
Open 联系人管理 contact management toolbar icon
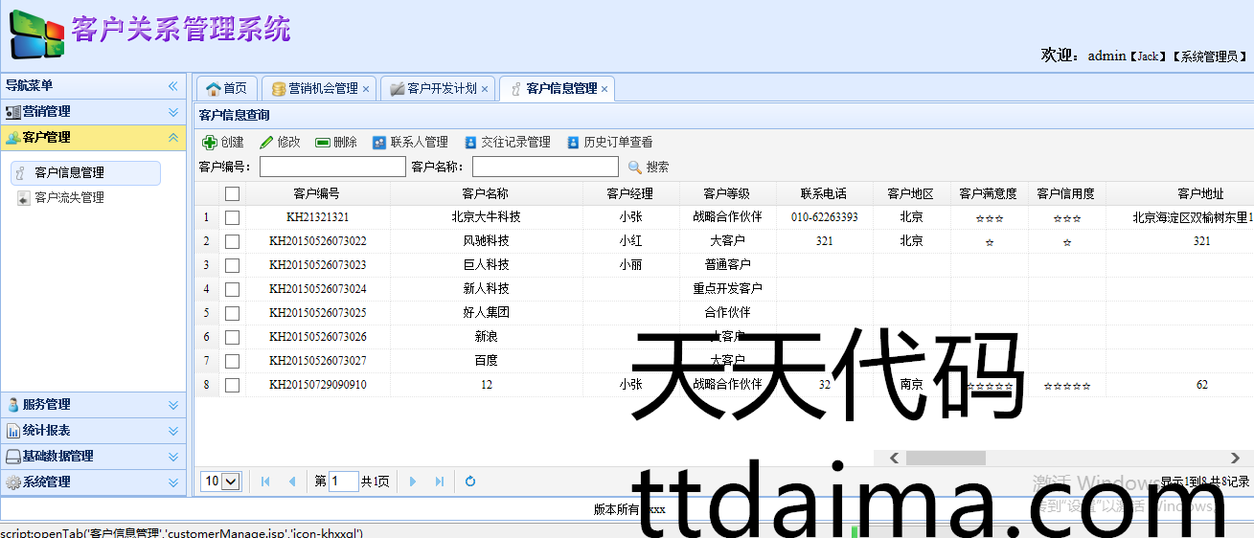[379, 143]
